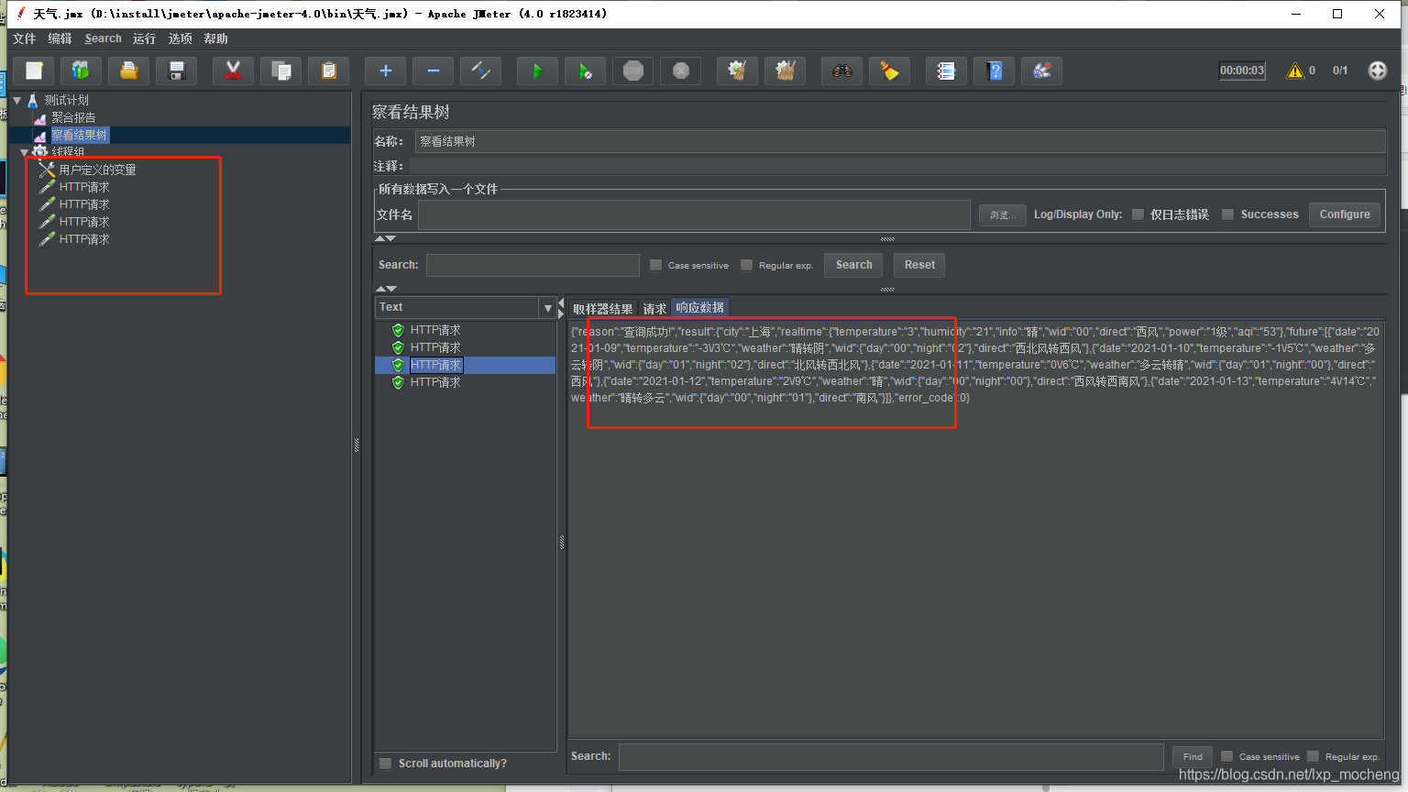Click the Reset Search brush icon
Image resolution: width=1408 pixels, height=792 pixels.
890,71
